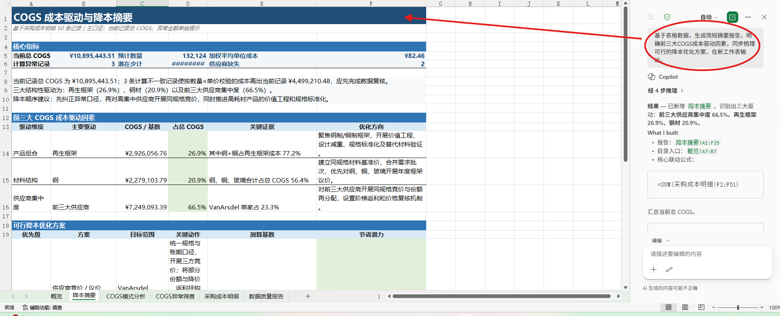Go to previous sheet tab arrow
780x316 pixels.
(13, 296)
